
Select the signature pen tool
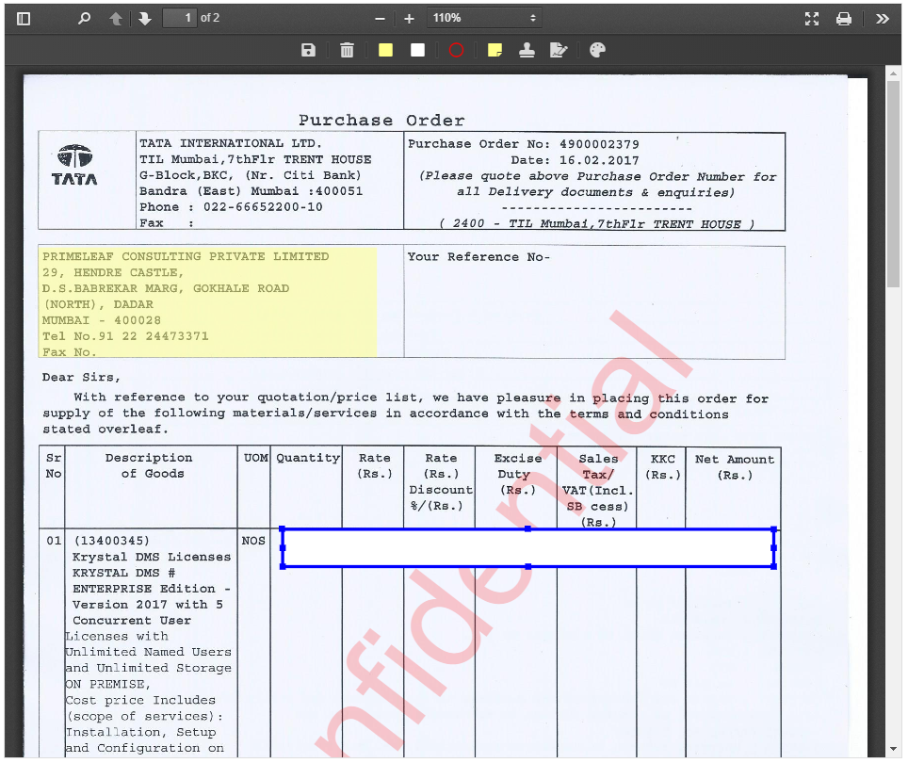(559, 50)
